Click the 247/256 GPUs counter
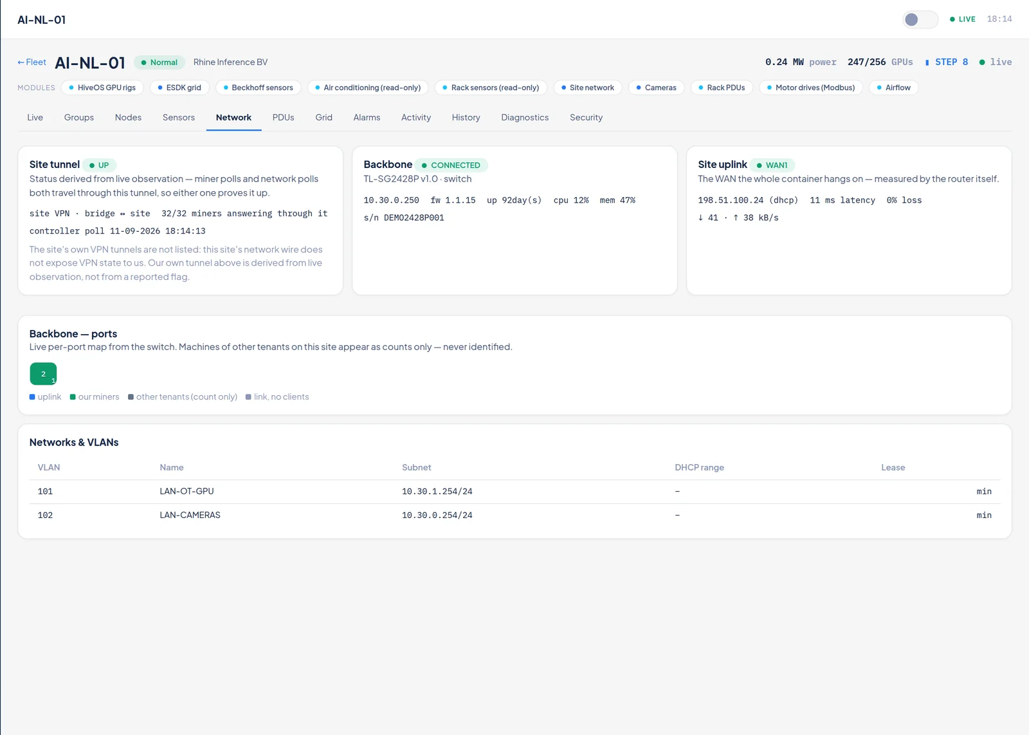 click(x=880, y=62)
